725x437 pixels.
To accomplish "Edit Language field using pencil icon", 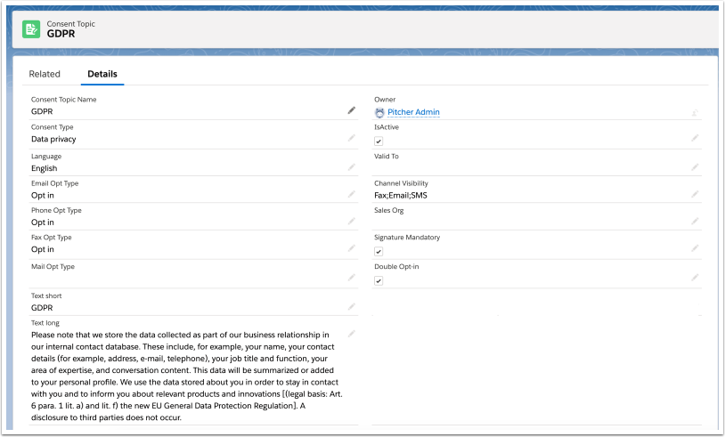I will 351,166.
